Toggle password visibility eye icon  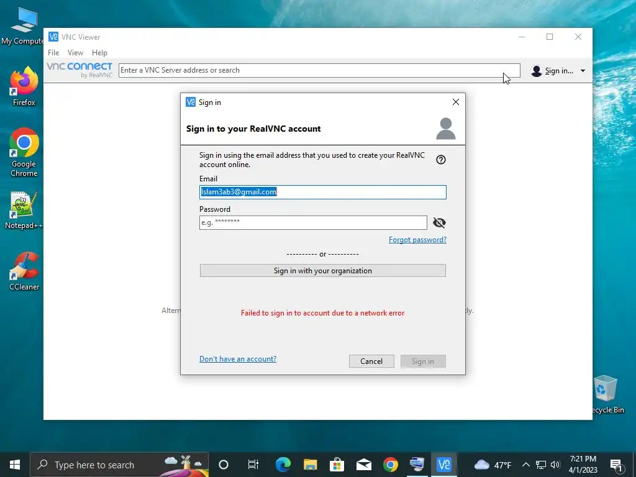[x=439, y=223]
